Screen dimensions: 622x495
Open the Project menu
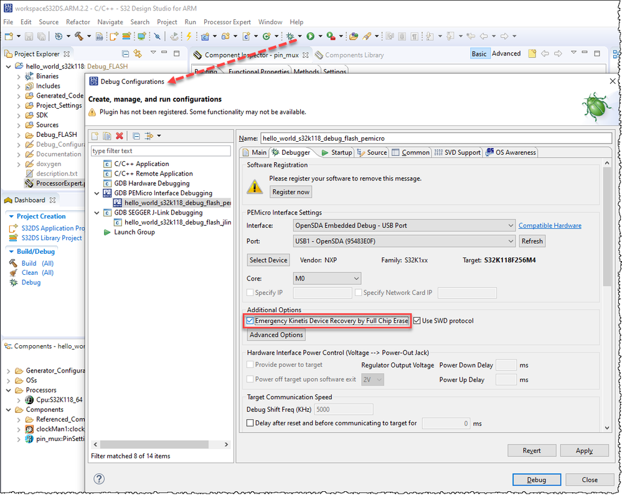pos(167,22)
